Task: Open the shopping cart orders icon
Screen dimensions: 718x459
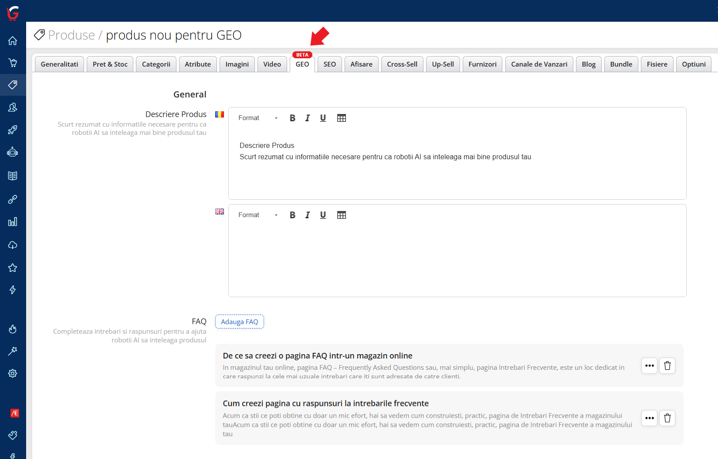Action: coord(13,63)
